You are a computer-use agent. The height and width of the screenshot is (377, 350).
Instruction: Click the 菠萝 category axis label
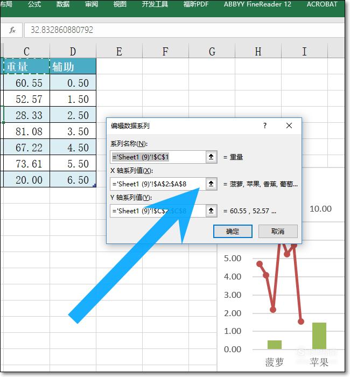click(x=275, y=362)
